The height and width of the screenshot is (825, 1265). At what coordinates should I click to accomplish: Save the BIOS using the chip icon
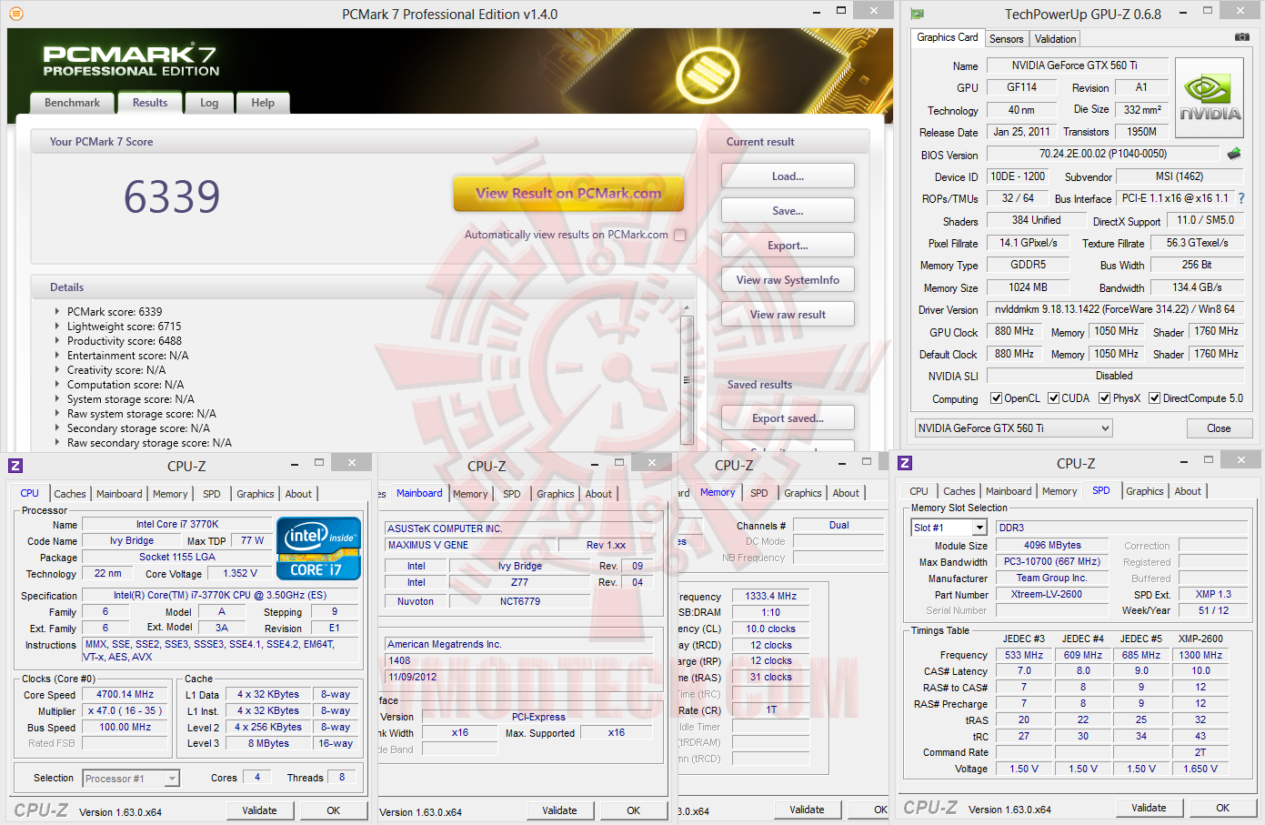pyautogui.click(x=1234, y=154)
